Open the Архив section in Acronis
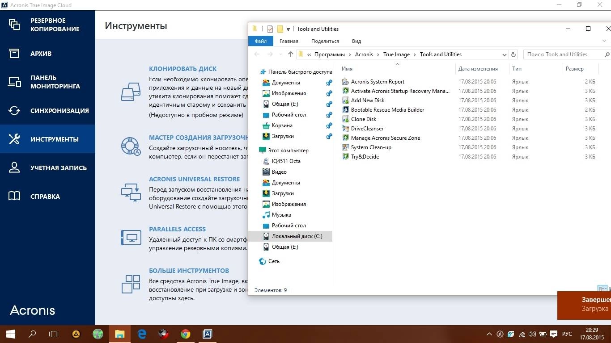This screenshot has width=611, height=343. tap(47, 54)
